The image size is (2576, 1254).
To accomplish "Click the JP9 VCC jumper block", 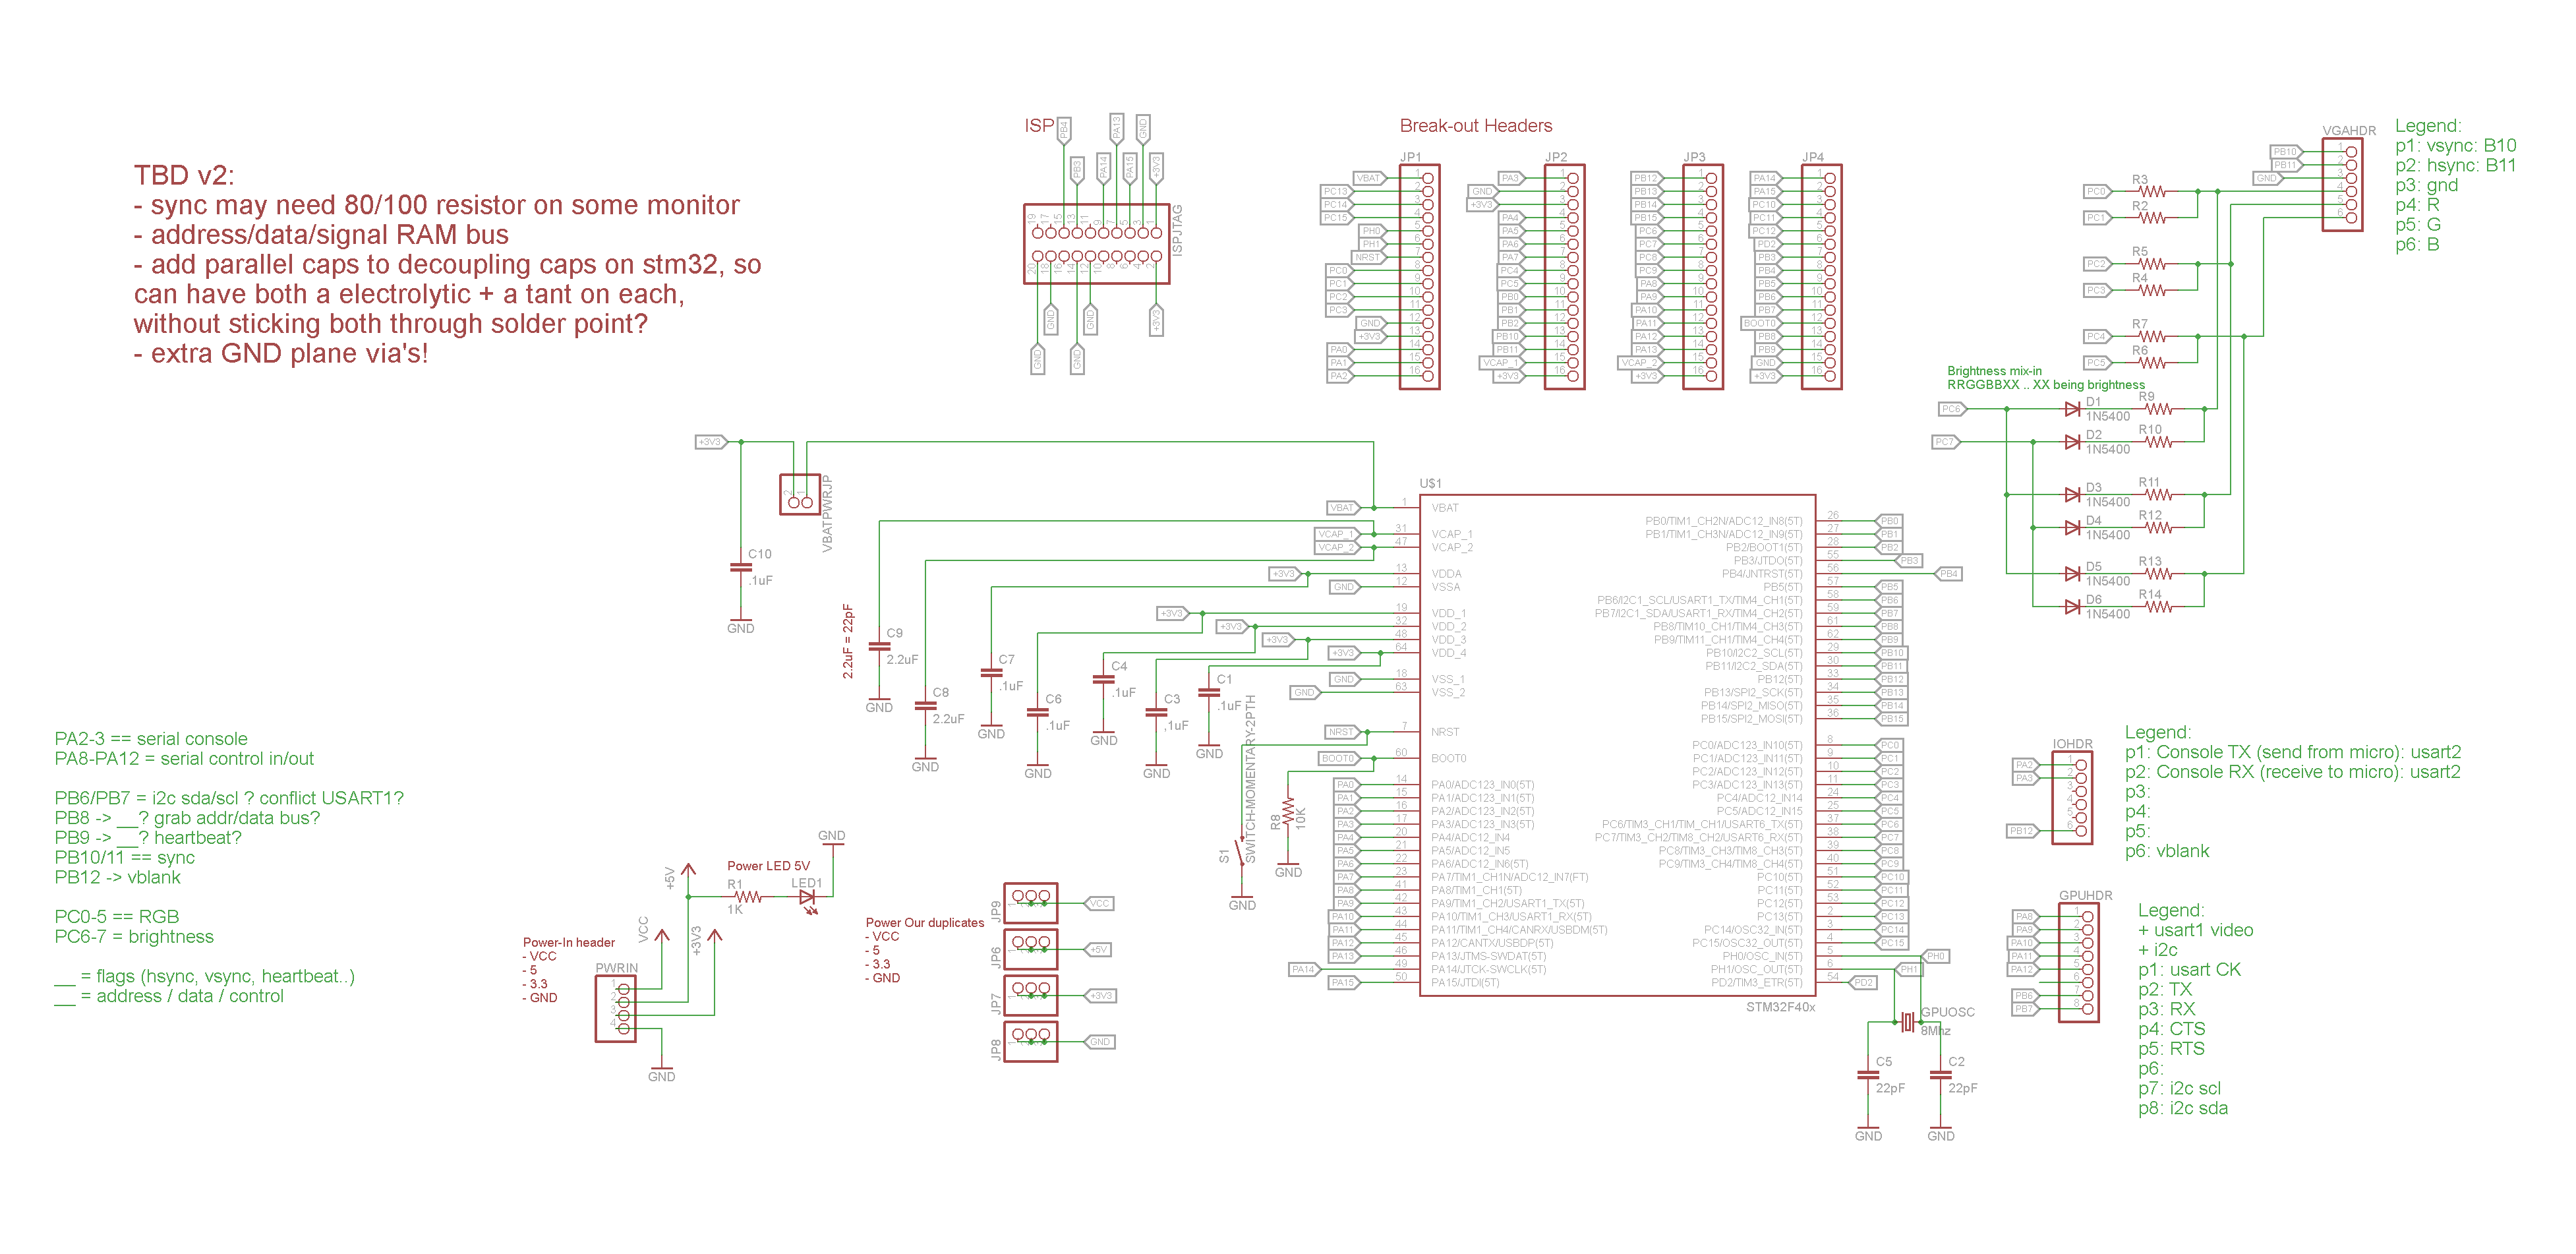I will [x=1030, y=903].
